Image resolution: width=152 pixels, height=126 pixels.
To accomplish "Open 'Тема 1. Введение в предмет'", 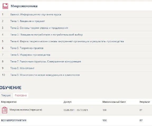I will 27,21.
